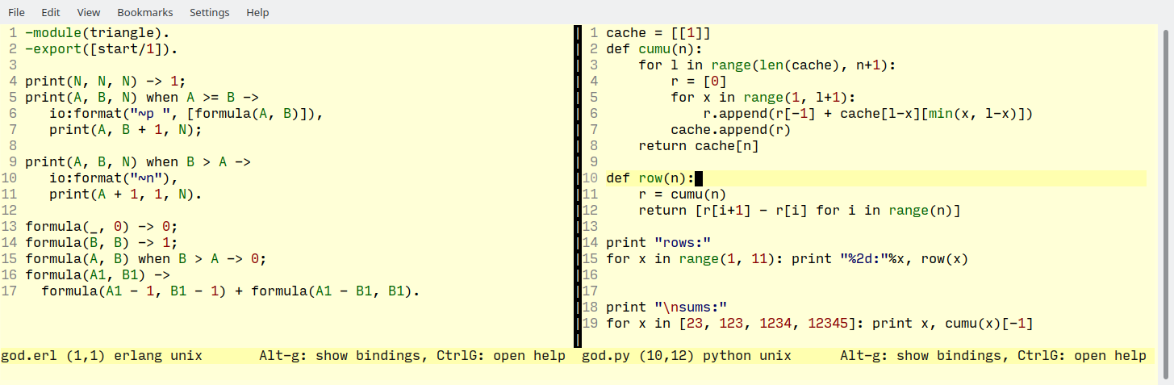Click the r.append(r[-1] + cache... line
Screen dimensions: 1174x385
point(868,114)
